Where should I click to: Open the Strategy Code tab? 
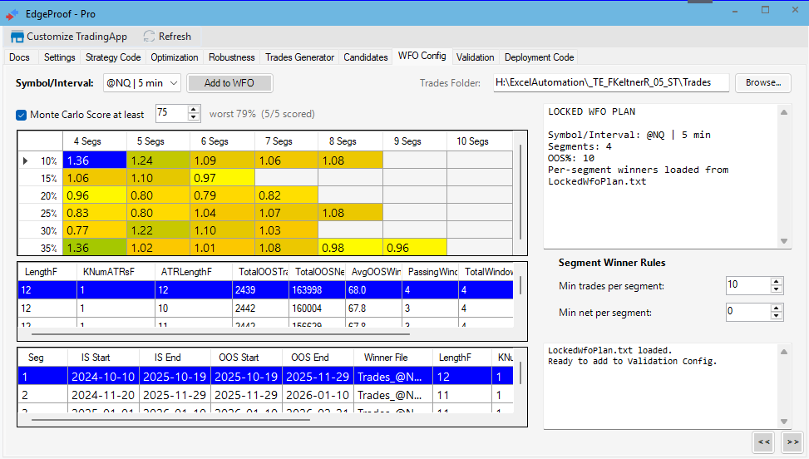[113, 57]
